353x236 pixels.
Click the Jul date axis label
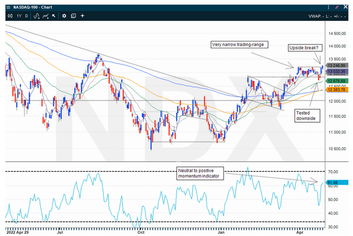pos(60,233)
